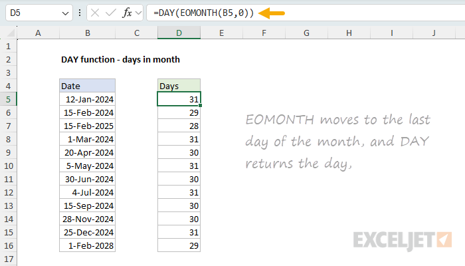Select row 3 header
This screenshot has width=465, height=266.
[x=8, y=72]
